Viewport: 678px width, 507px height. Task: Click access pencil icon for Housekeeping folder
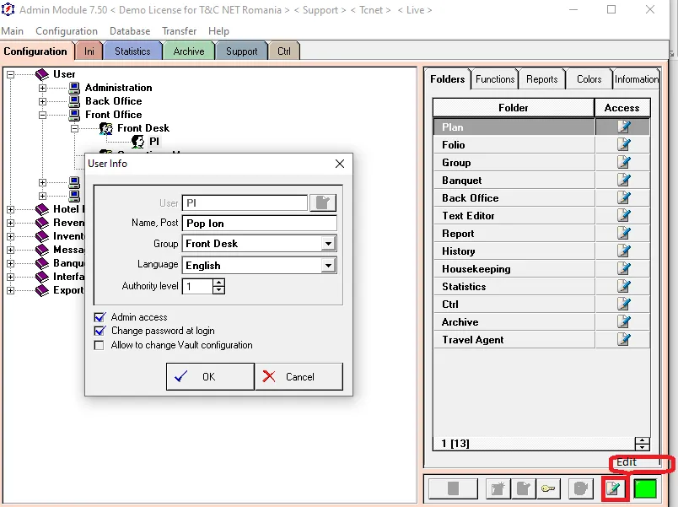623,268
